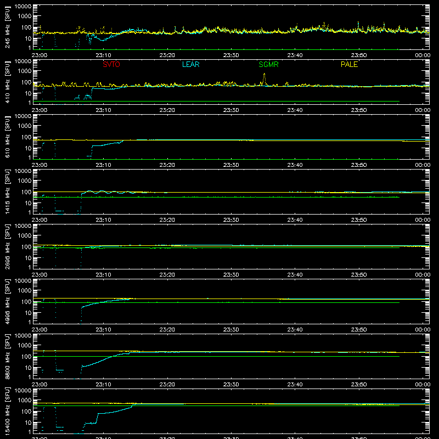The image size is (439, 439).
Task: Select the 8800 MHz [SFU] axis title
Action: pyautogui.click(x=8, y=356)
